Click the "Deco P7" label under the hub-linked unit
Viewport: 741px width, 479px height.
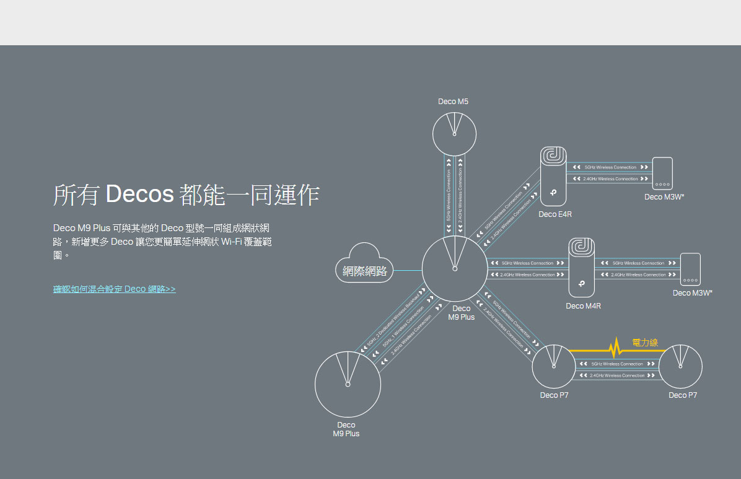(555, 395)
